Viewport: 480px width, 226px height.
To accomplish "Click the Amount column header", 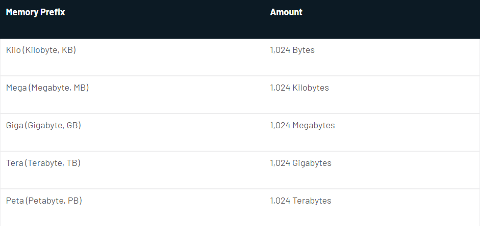I will [x=286, y=12].
